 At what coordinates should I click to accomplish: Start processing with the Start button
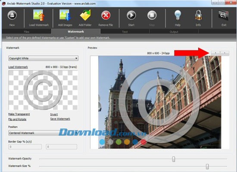[131, 15]
